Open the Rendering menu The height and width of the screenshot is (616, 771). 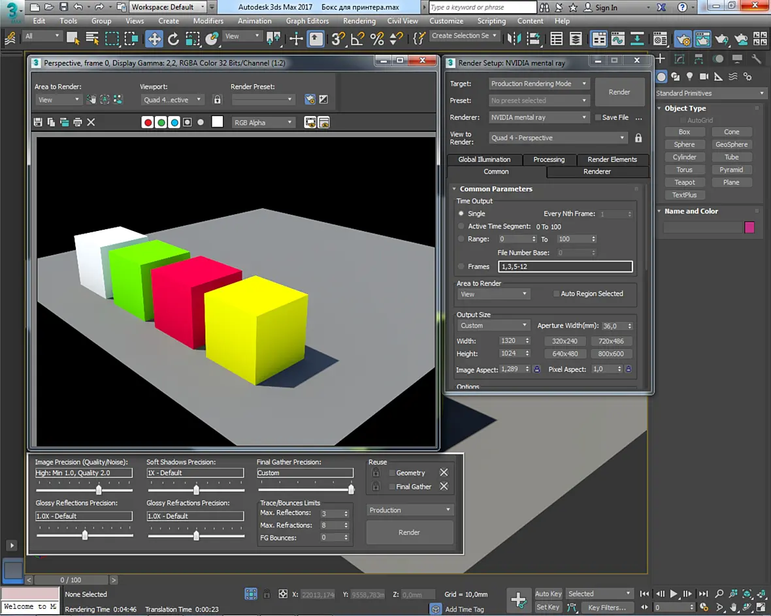coord(359,21)
